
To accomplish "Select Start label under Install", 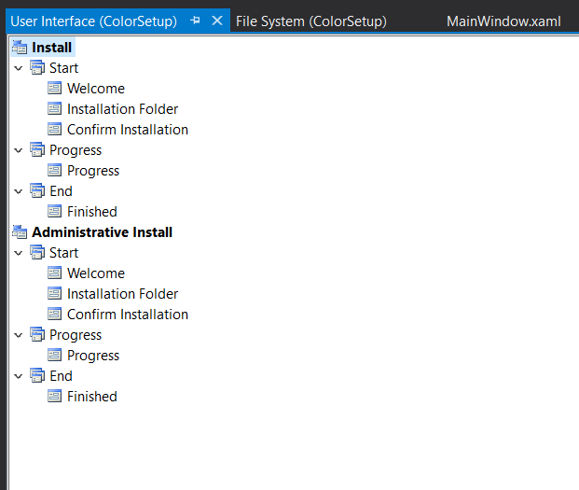I will (64, 68).
